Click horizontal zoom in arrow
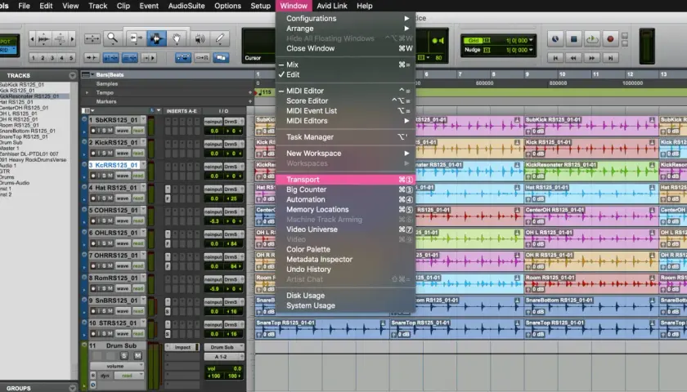The width and height of the screenshot is (687, 392). pyautogui.click(x=72, y=39)
